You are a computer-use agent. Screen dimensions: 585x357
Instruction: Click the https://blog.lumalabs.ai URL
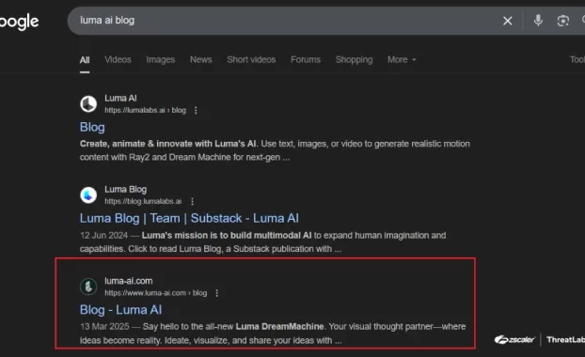143,201
